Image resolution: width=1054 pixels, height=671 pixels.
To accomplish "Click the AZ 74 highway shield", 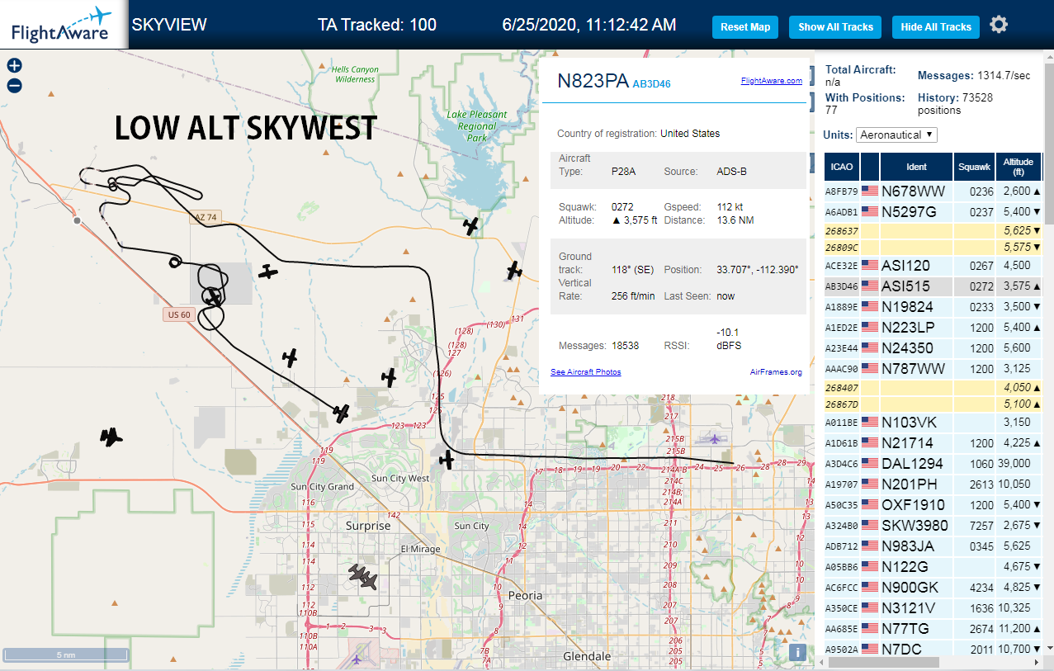I will [x=206, y=217].
